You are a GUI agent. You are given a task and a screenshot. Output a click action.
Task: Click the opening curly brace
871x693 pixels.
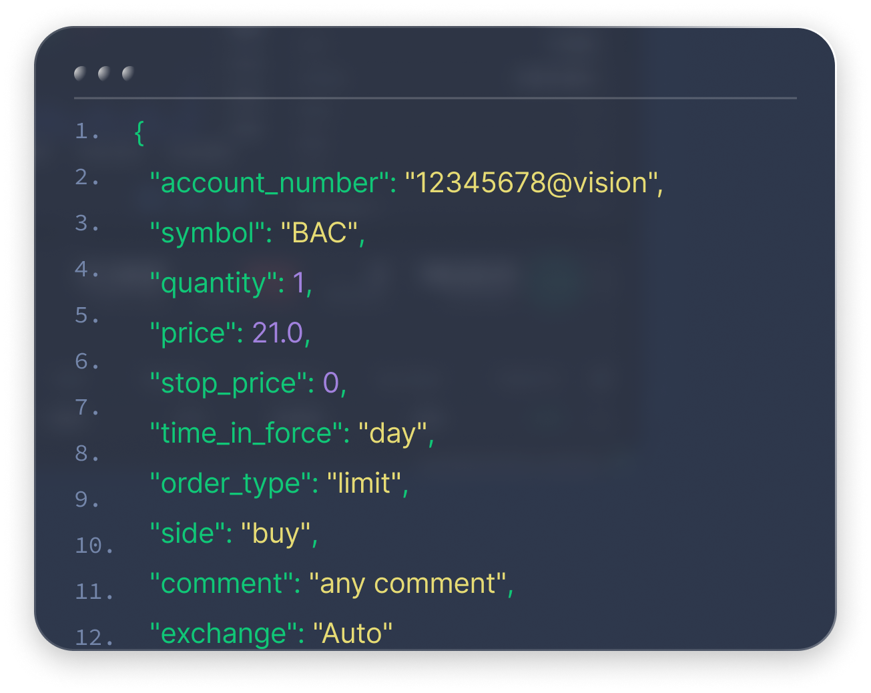pyautogui.click(x=139, y=132)
